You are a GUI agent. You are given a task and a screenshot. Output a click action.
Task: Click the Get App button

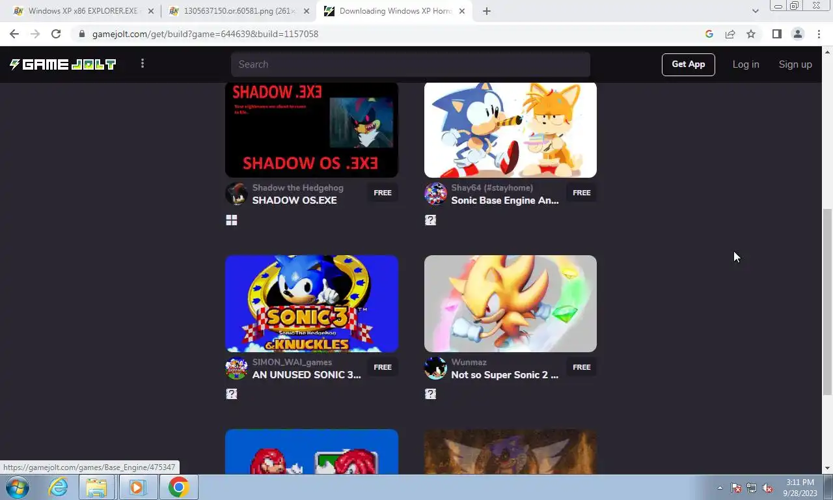coord(689,64)
